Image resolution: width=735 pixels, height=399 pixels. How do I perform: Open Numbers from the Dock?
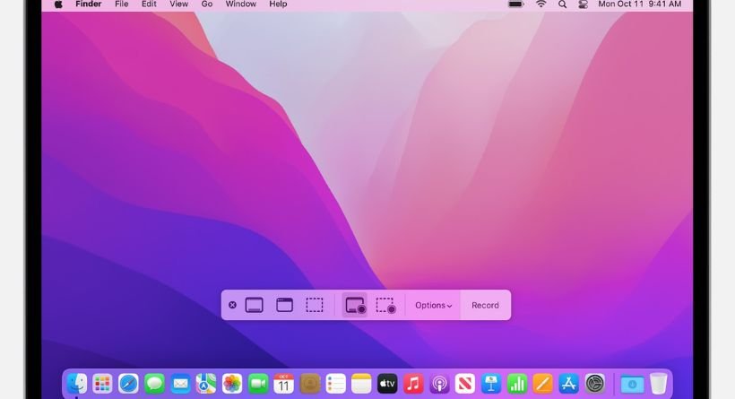coord(517,384)
